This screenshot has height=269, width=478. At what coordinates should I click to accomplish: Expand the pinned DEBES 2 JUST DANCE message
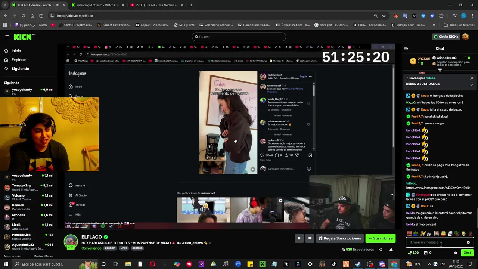471,85
